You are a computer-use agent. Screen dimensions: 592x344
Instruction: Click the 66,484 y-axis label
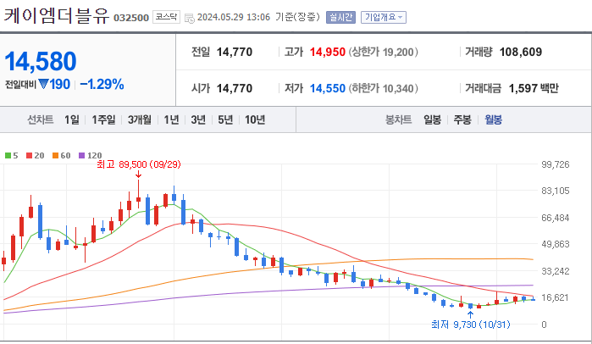coord(555,218)
